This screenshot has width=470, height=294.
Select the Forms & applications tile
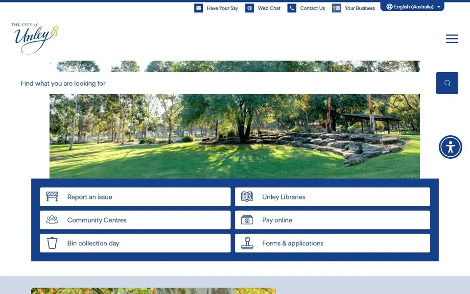coord(332,243)
